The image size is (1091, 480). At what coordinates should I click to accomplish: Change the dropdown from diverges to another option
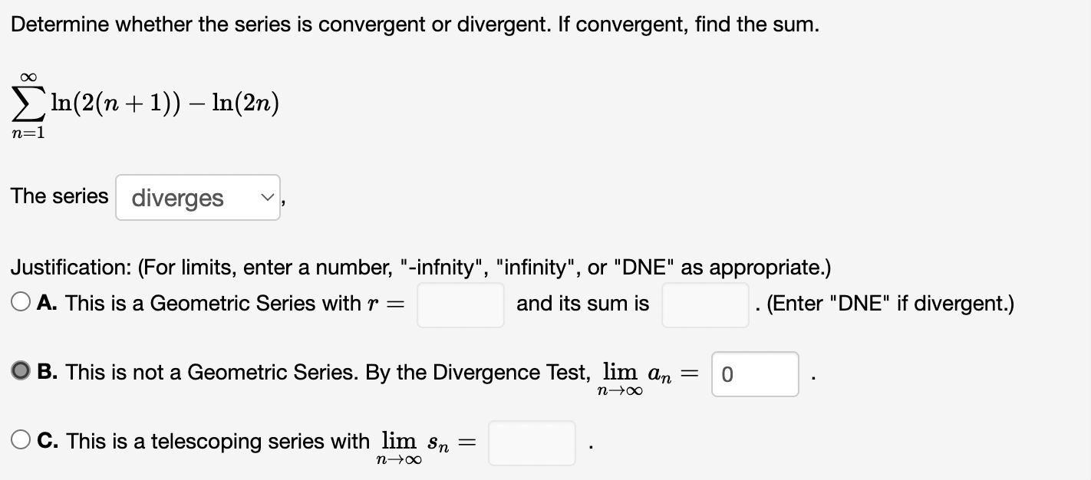pyautogui.click(x=197, y=198)
